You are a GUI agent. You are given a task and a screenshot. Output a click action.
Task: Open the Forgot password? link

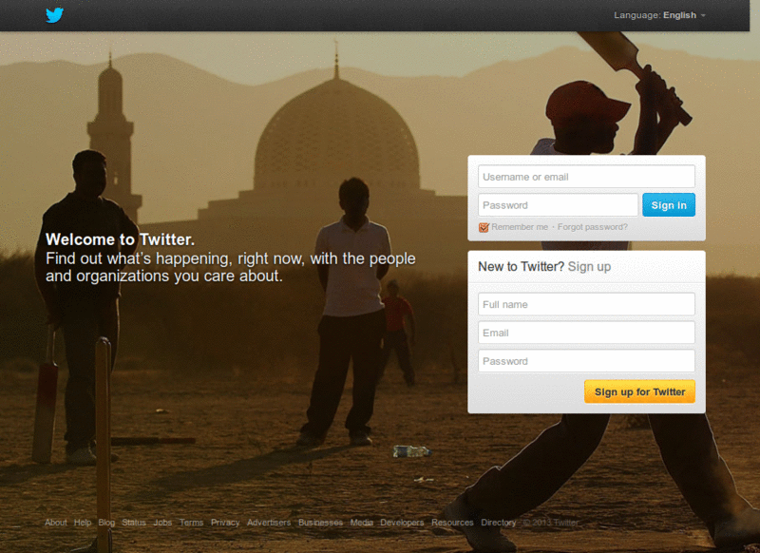click(592, 227)
